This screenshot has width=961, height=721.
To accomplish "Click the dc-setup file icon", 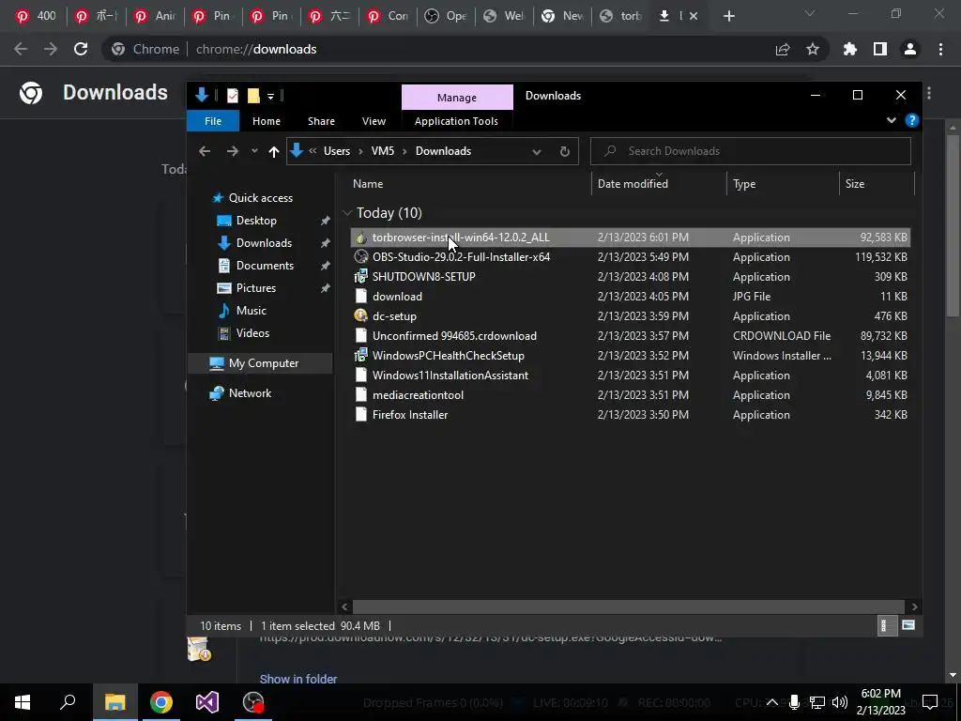I will tap(361, 315).
